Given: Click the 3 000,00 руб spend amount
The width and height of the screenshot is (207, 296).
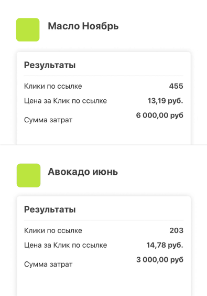Looking at the screenshot, I should coord(160,260).
